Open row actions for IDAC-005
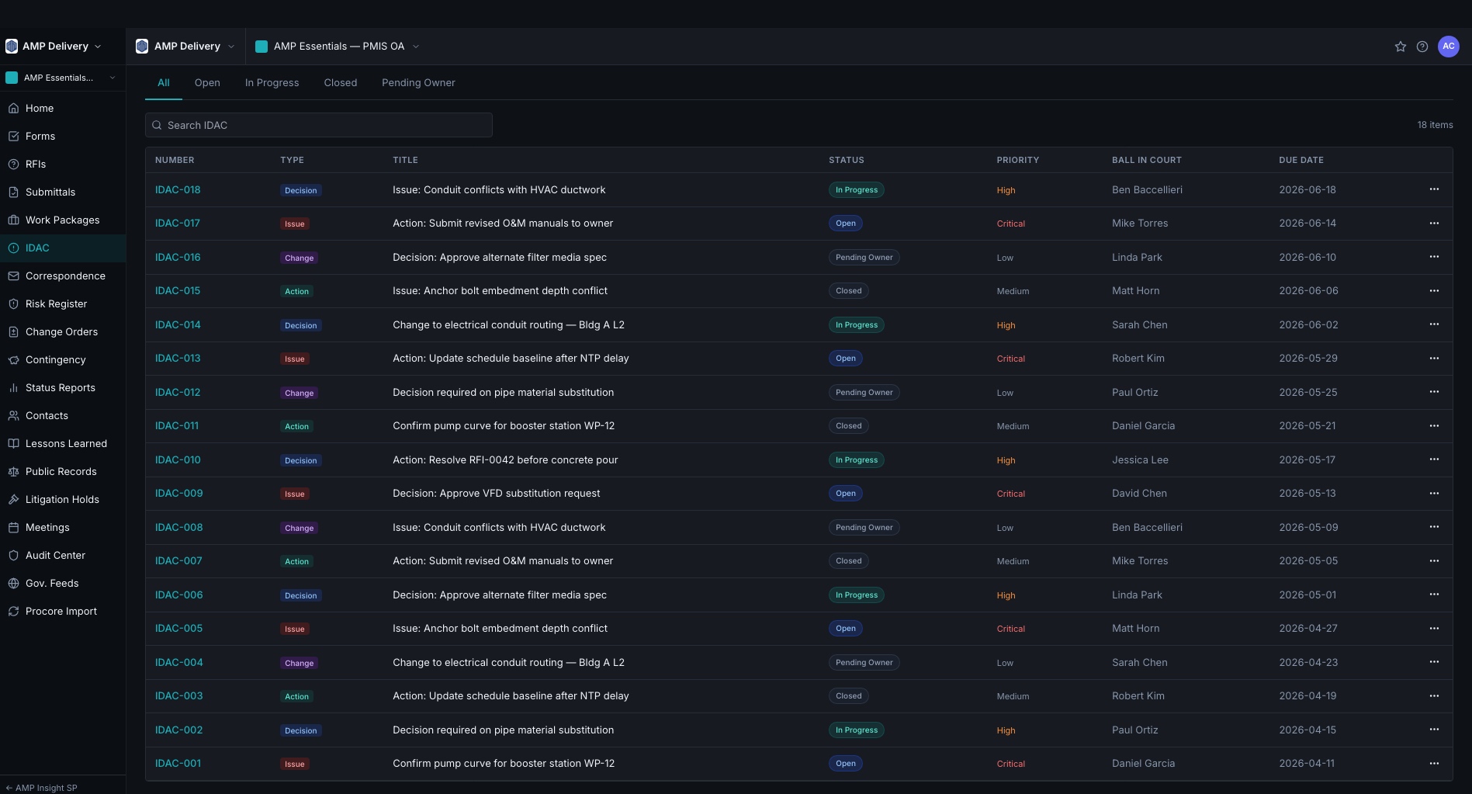 click(x=1434, y=629)
